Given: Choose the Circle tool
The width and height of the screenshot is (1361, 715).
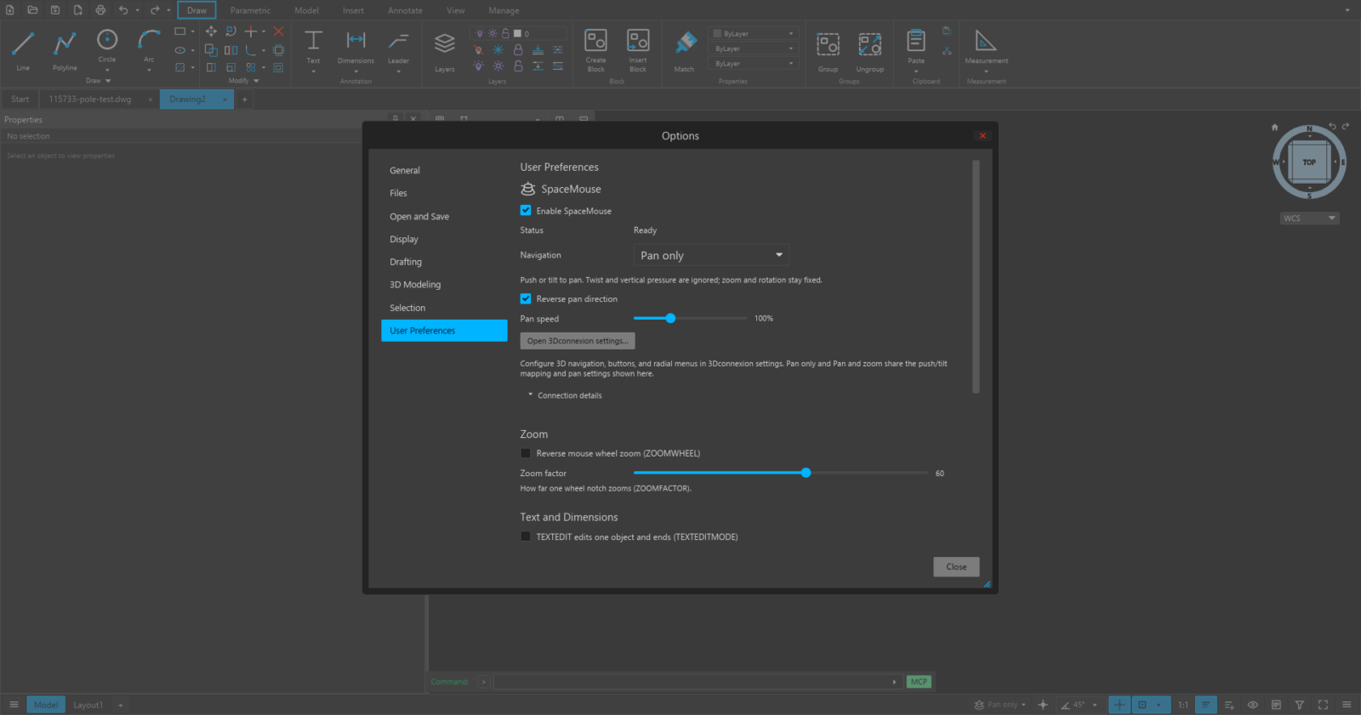Looking at the screenshot, I should click(x=107, y=46).
